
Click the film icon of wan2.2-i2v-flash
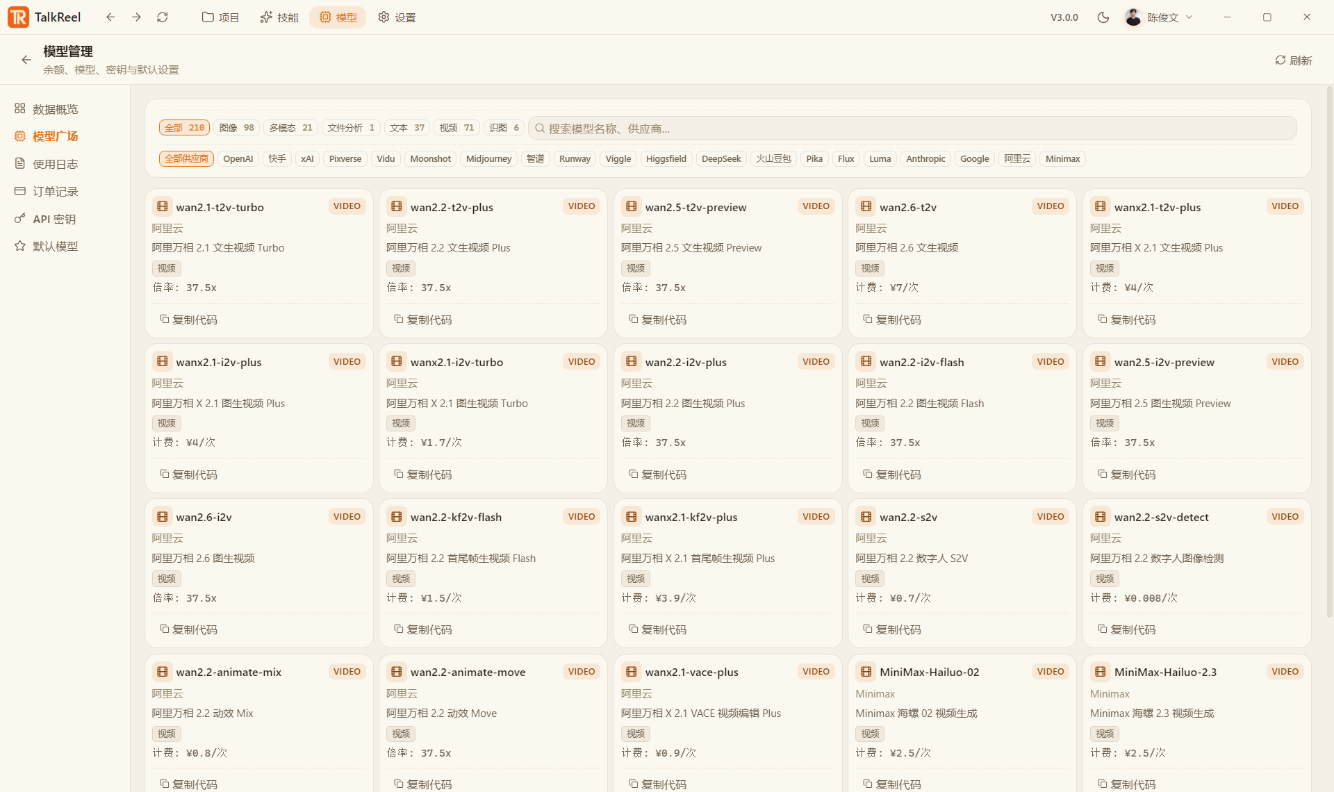pyautogui.click(x=866, y=361)
